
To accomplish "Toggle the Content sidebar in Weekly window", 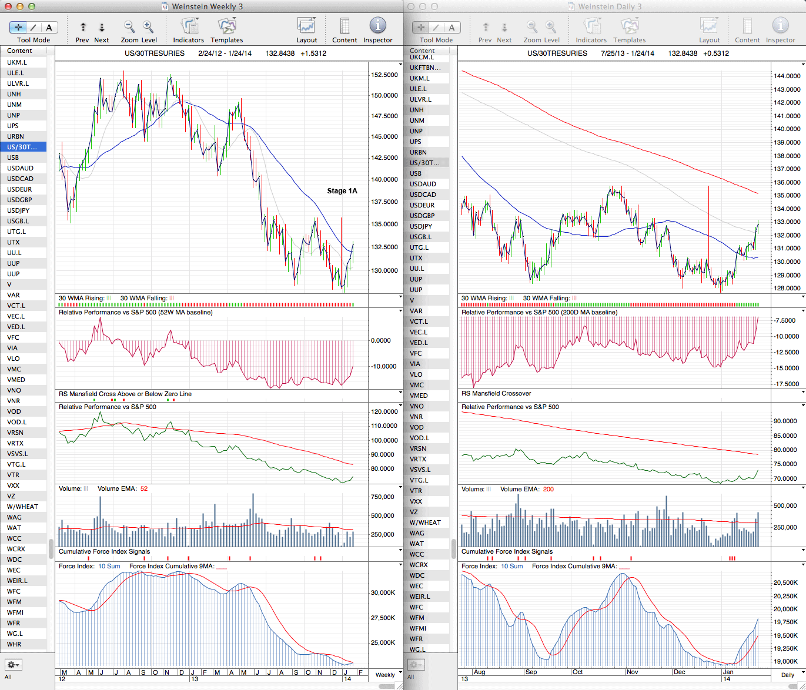I will coord(345,27).
